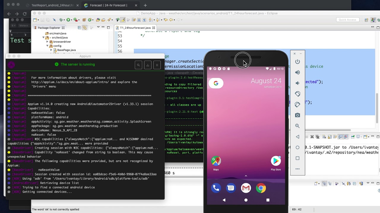Expand browserdriver package
This screenshot has height=213, width=380.
47,42
